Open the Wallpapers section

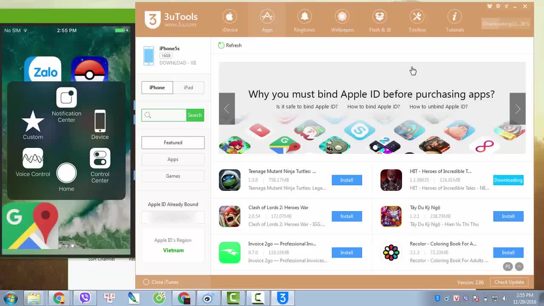[342, 20]
